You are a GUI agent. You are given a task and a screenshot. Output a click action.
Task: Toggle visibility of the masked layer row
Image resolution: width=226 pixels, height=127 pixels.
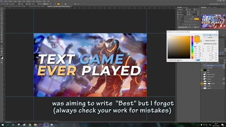point(202,84)
